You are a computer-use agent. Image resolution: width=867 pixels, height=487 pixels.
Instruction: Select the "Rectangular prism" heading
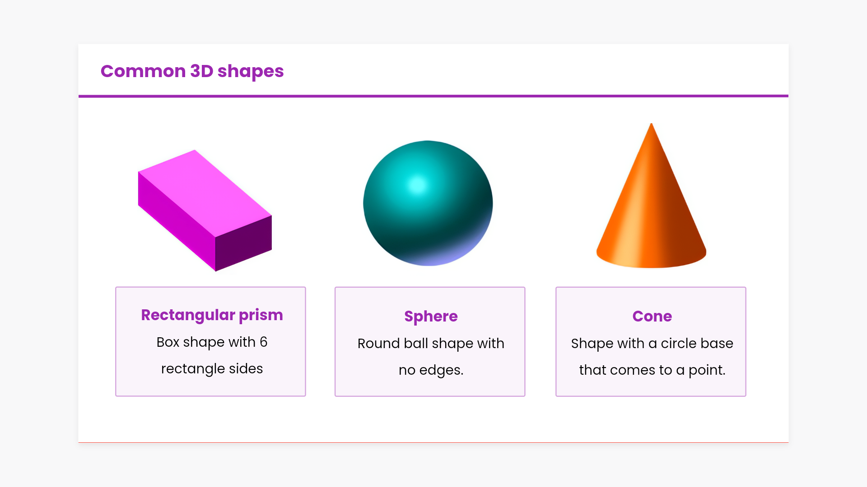(212, 315)
